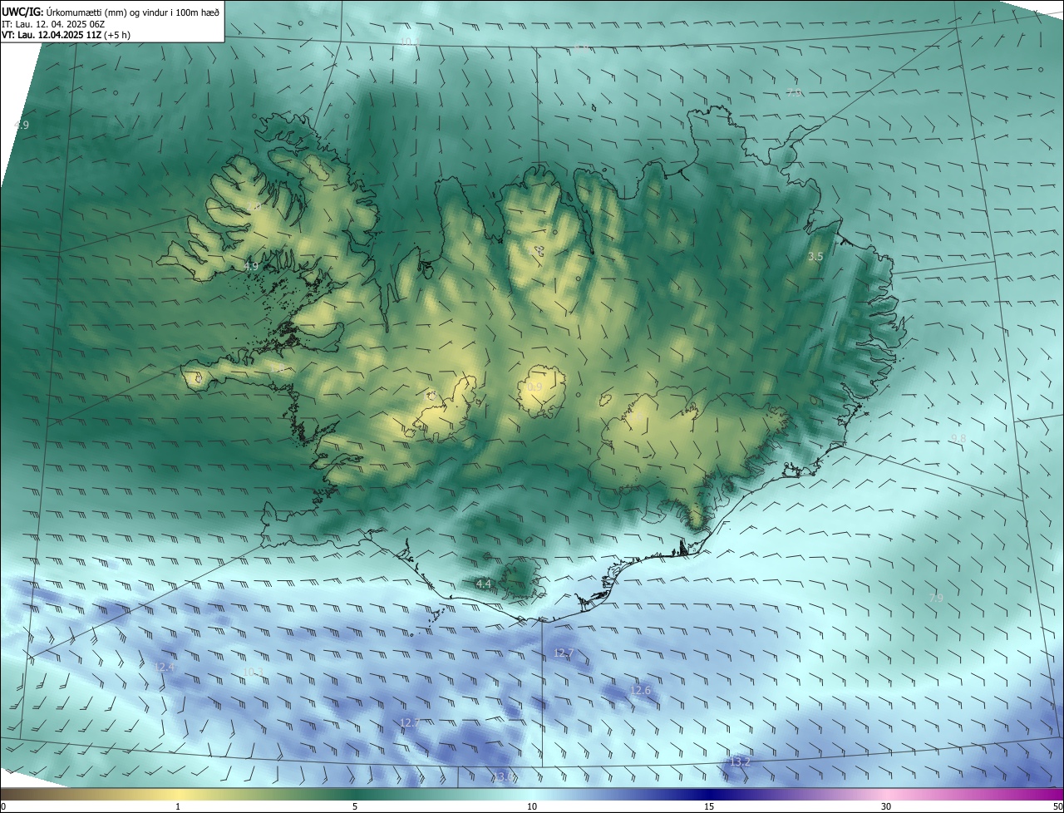Click the title "Úrkomumætti (mm) og vindur í 100m hæð"
Viewport: 1064px width, 813px height.
(x=132, y=12)
